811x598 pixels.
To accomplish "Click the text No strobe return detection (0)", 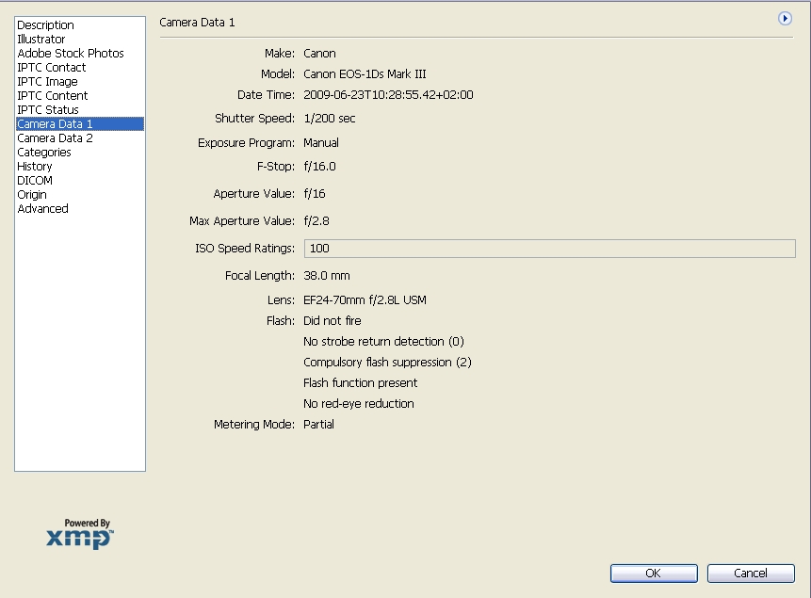I will pyautogui.click(x=383, y=342).
